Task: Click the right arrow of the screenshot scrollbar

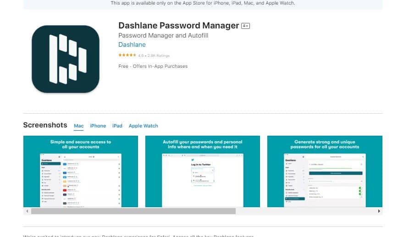Action: pos(379,211)
